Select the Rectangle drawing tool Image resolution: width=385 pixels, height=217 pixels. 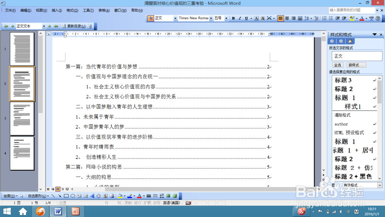(66, 196)
